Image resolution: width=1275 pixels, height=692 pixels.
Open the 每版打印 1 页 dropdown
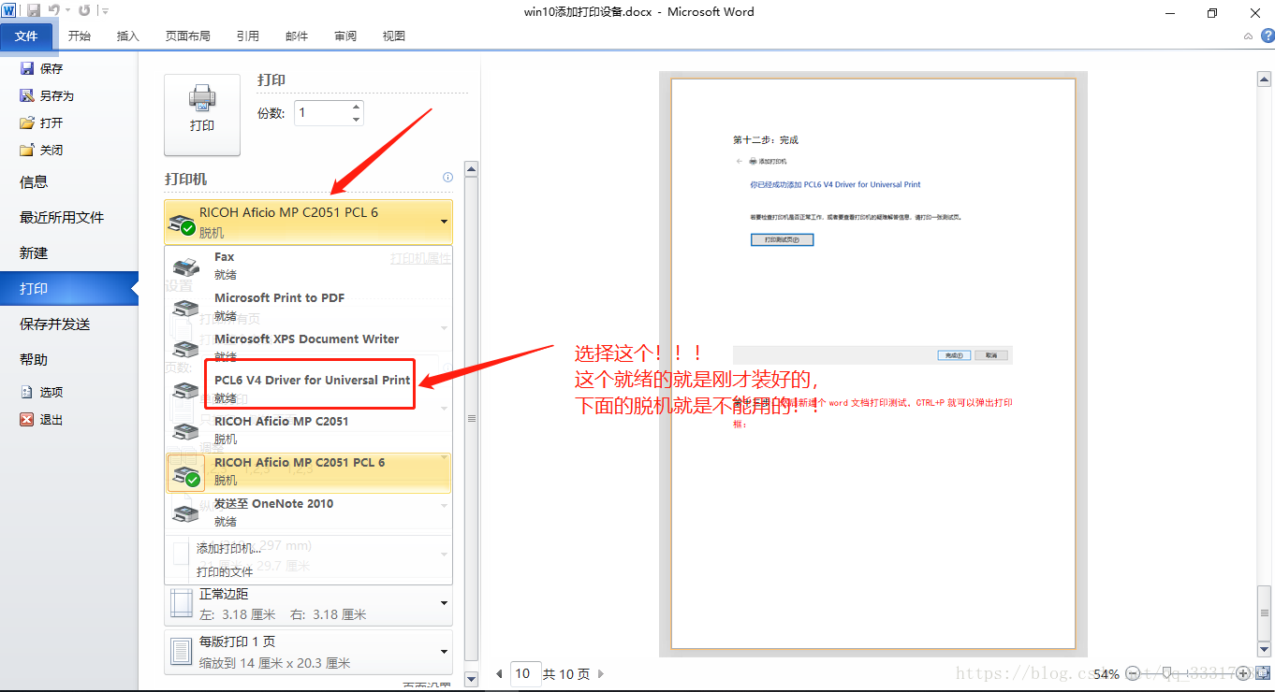point(308,652)
